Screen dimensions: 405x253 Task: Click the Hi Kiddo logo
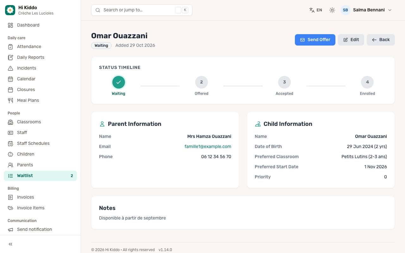point(10,10)
